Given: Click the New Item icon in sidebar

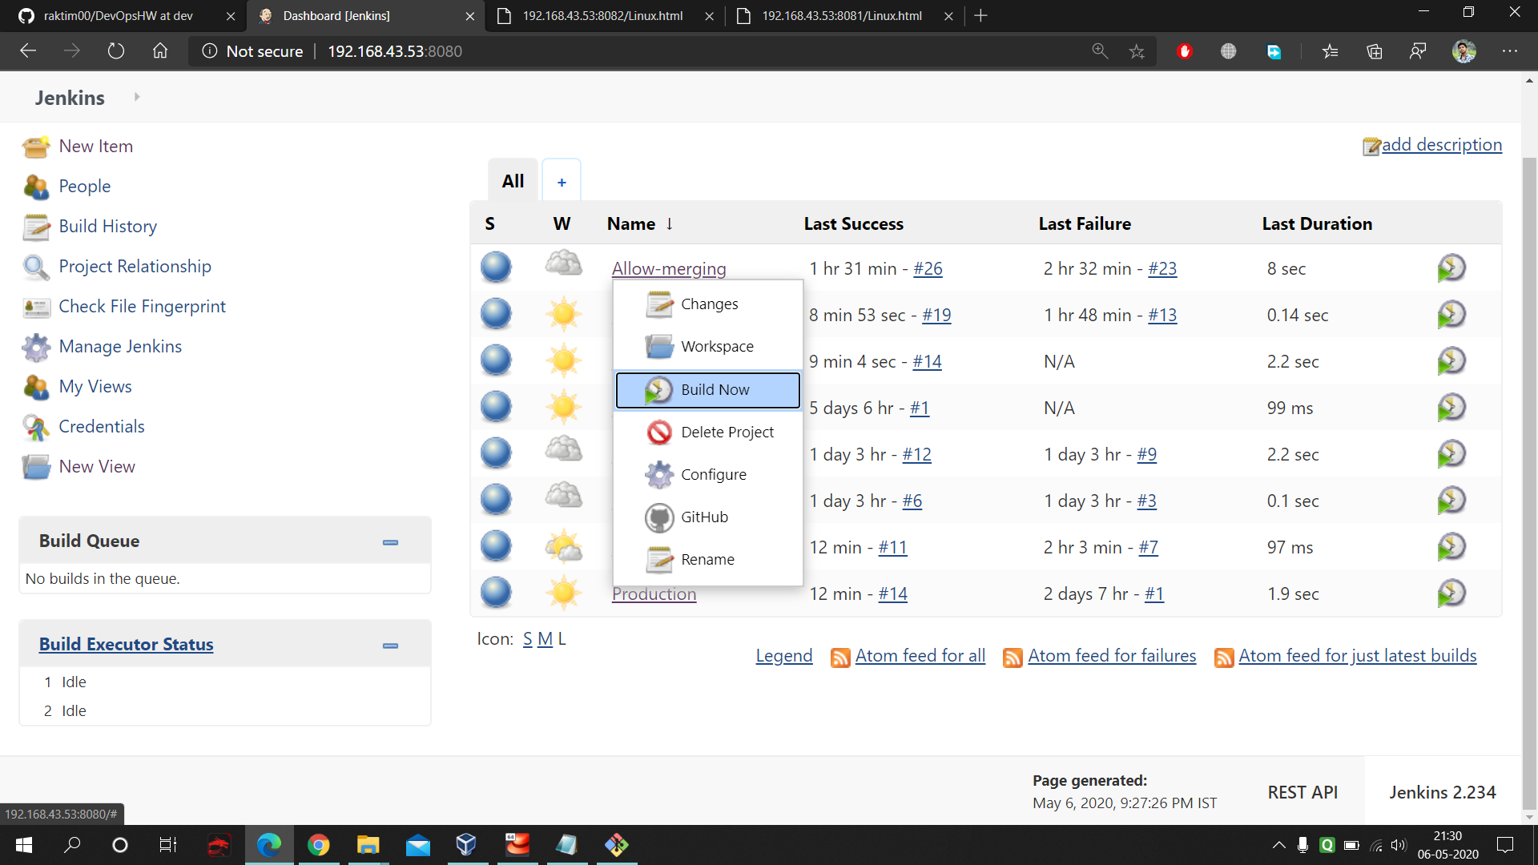Looking at the screenshot, I should click(x=36, y=147).
